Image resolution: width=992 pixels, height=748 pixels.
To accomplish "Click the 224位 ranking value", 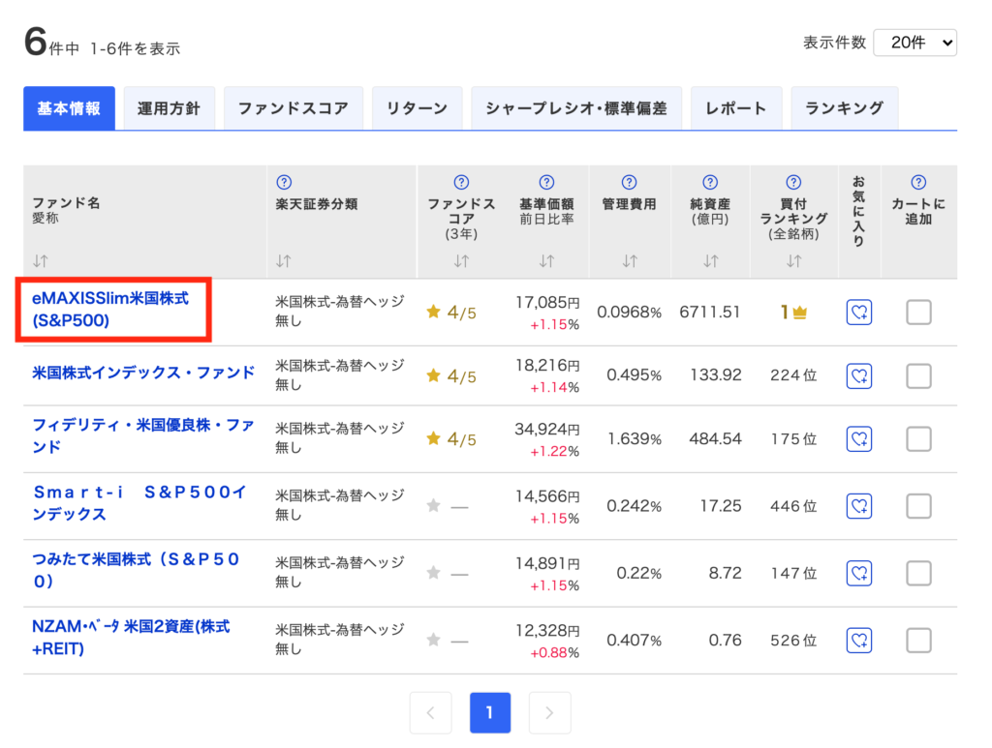I will coord(793,375).
